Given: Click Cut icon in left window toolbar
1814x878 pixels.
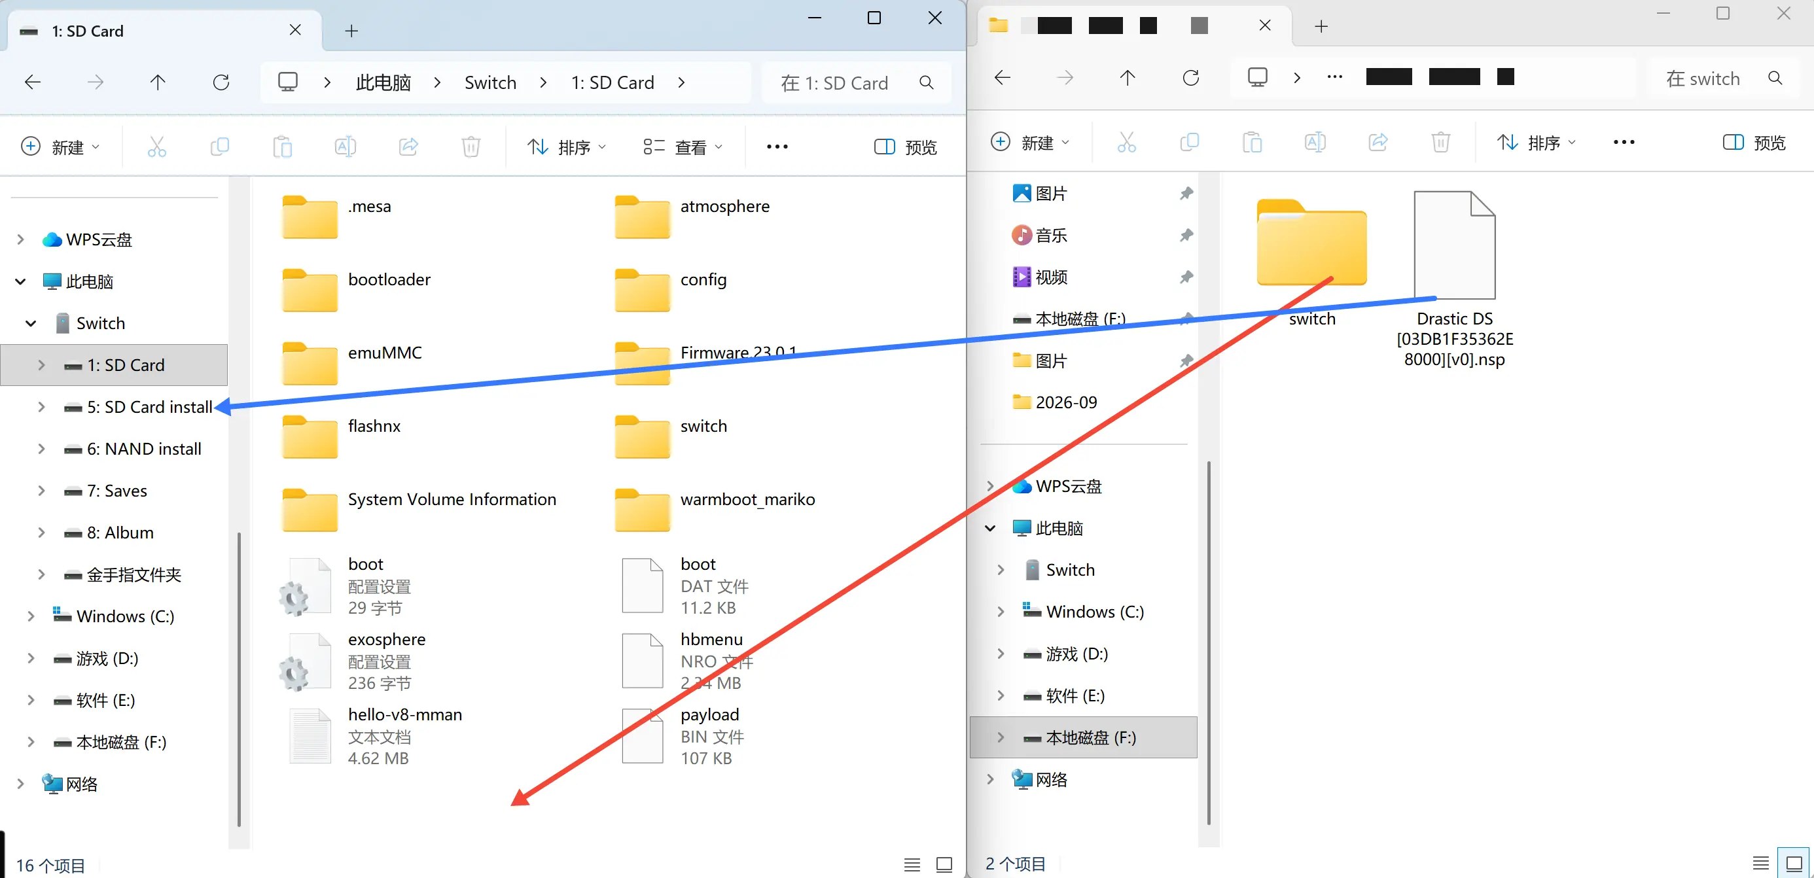Looking at the screenshot, I should point(156,147).
